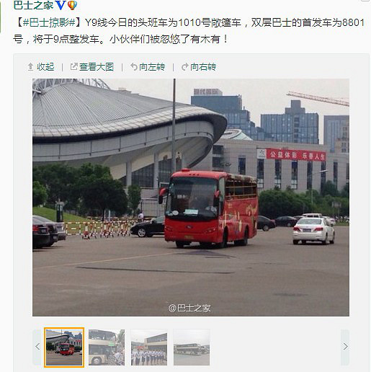Select the first red bus thumbnail
The image size is (371, 372).
pos(64,347)
